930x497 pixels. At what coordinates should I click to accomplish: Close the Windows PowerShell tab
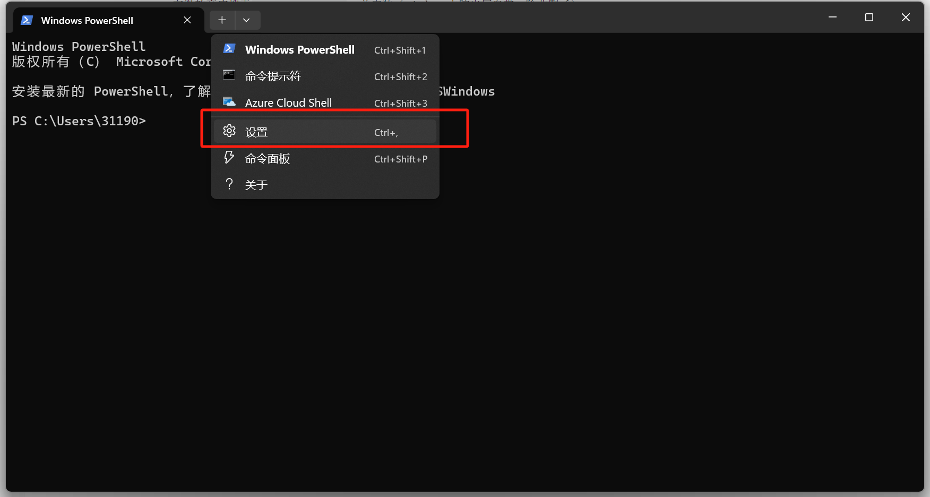[x=187, y=20]
